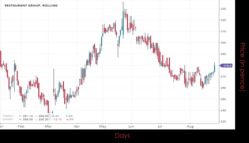Click the 300 price level on scale
The width and height of the screenshot is (249, 143).
(x=223, y=43)
